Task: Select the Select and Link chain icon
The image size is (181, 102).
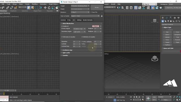Action: coord(8,8)
